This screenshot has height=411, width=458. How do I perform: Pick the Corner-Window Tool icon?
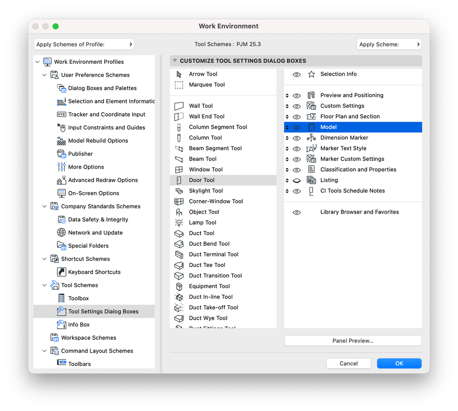pyautogui.click(x=179, y=201)
